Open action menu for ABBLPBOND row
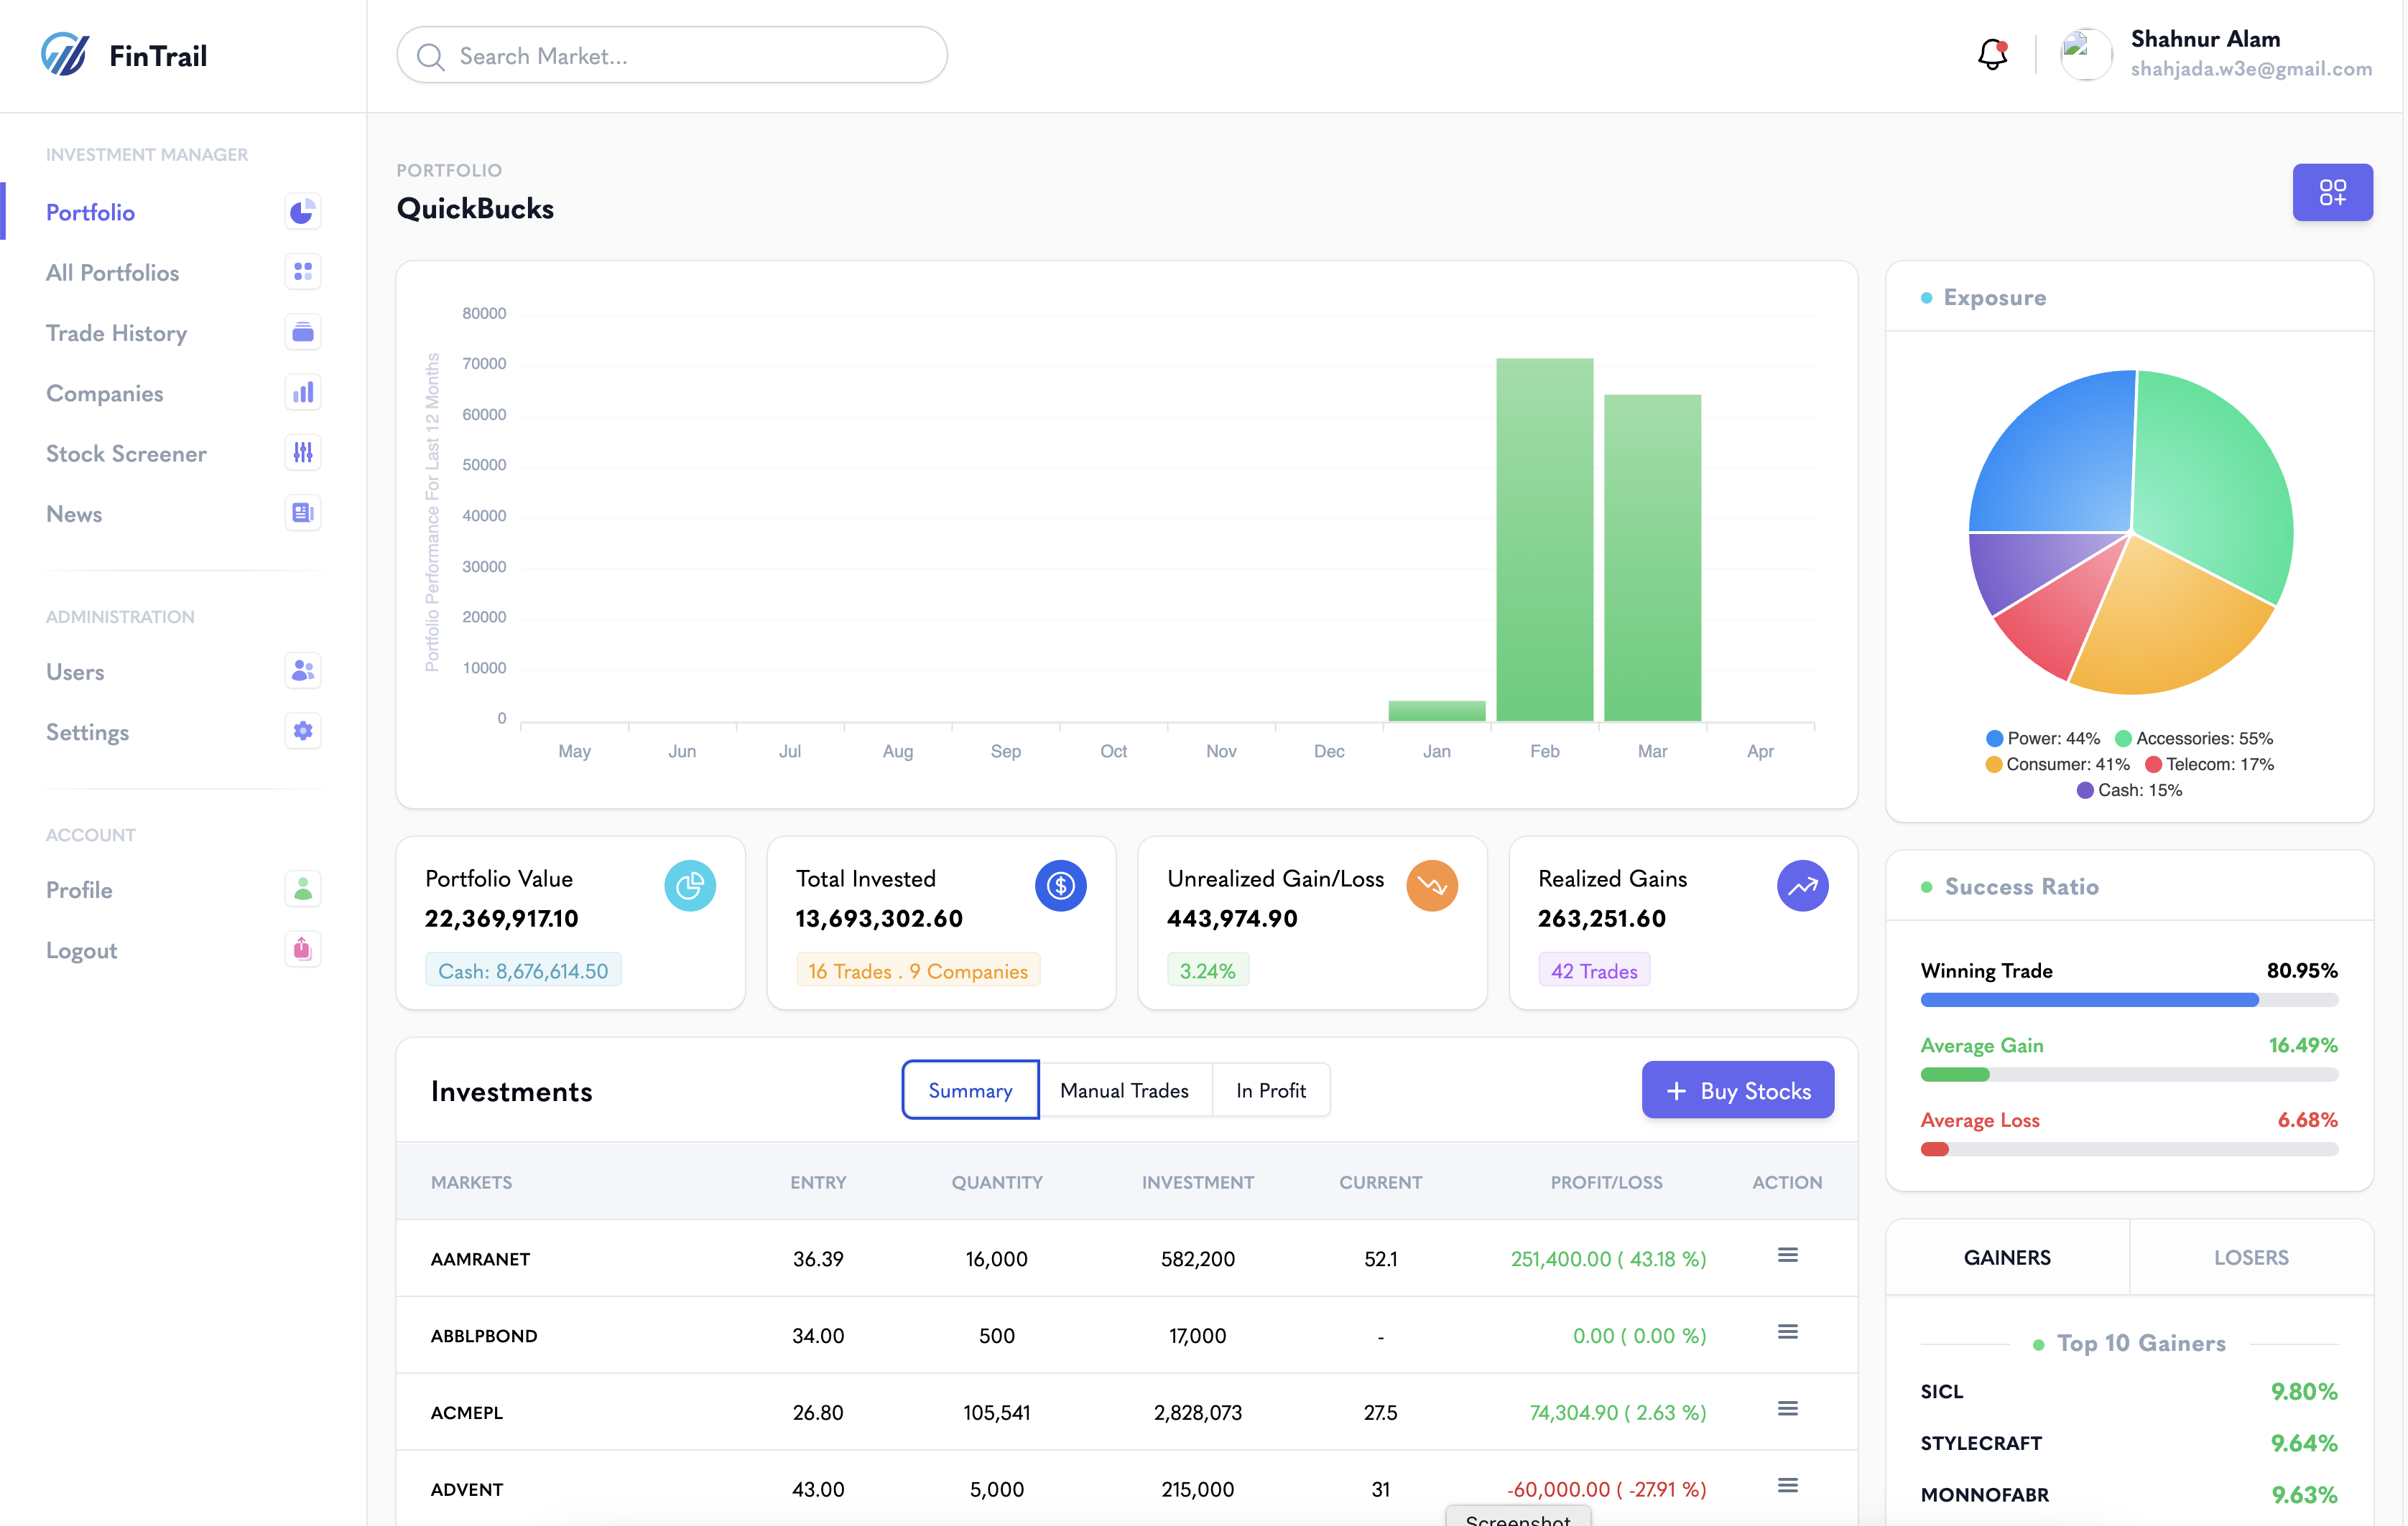Viewport: 2408px width, 1526px height. point(1787,1332)
